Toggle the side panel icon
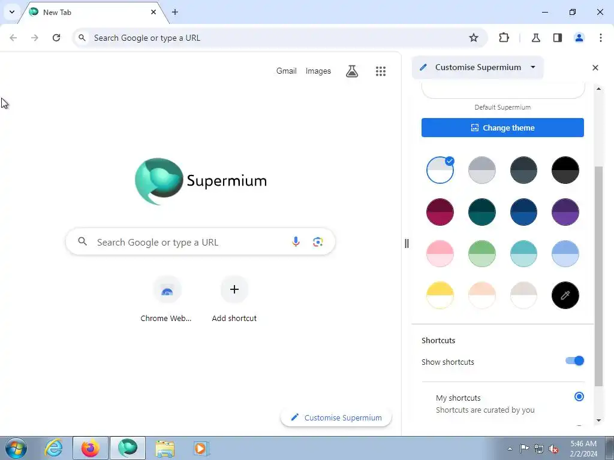 point(558,38)
